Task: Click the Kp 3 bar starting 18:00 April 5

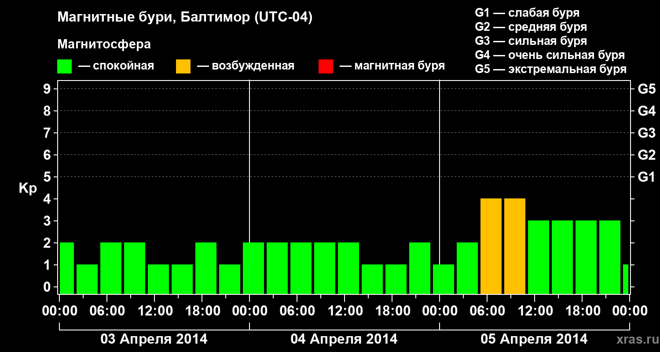Action: [586, 257]
